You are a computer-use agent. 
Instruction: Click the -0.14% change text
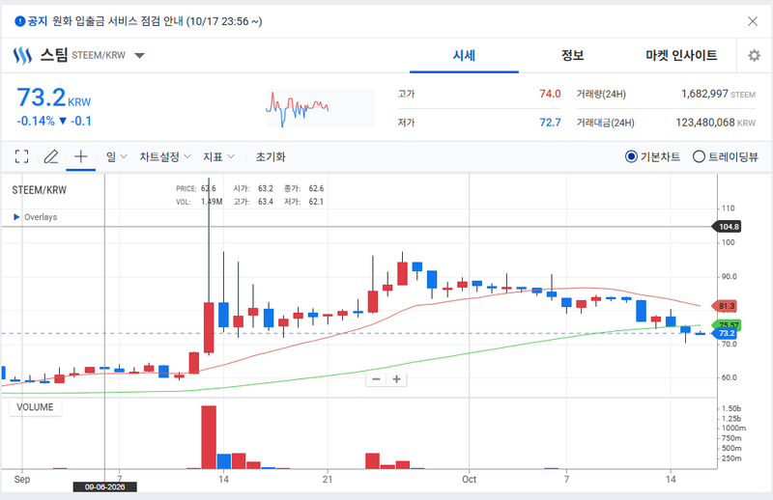tap(36, 122)
